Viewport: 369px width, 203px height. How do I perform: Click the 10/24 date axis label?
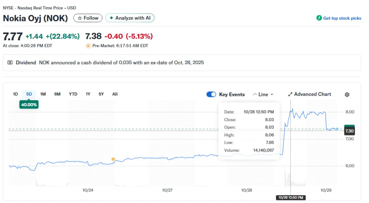pos(88,190)
